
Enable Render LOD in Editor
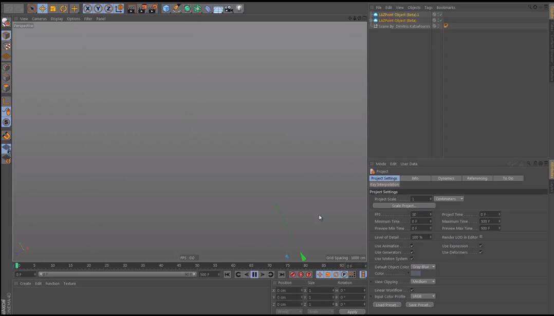coord(481,237)
